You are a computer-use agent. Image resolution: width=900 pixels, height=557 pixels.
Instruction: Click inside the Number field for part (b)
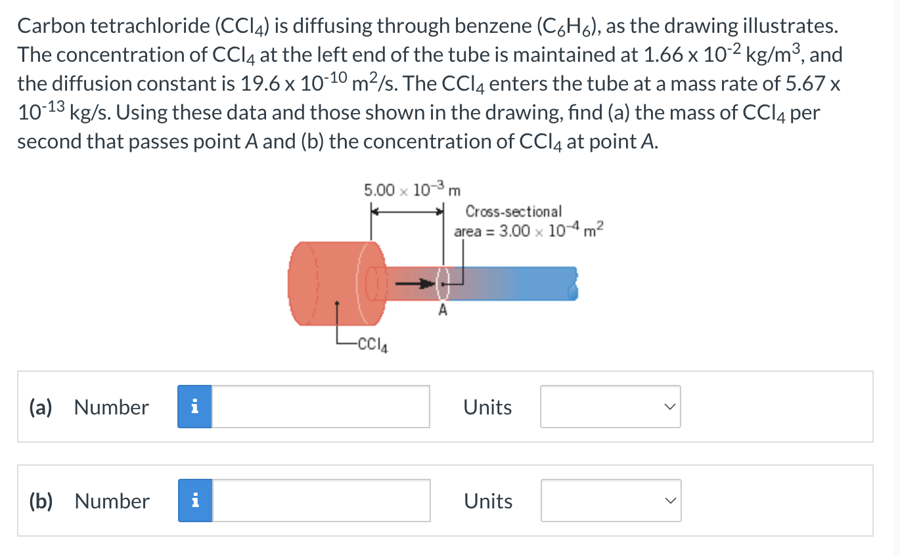pyautogui.click(x=319, y=501)
